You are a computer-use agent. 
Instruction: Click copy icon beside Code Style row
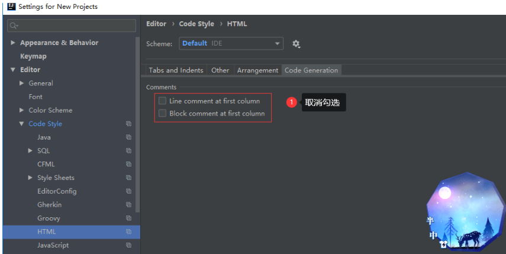(128, 124)
